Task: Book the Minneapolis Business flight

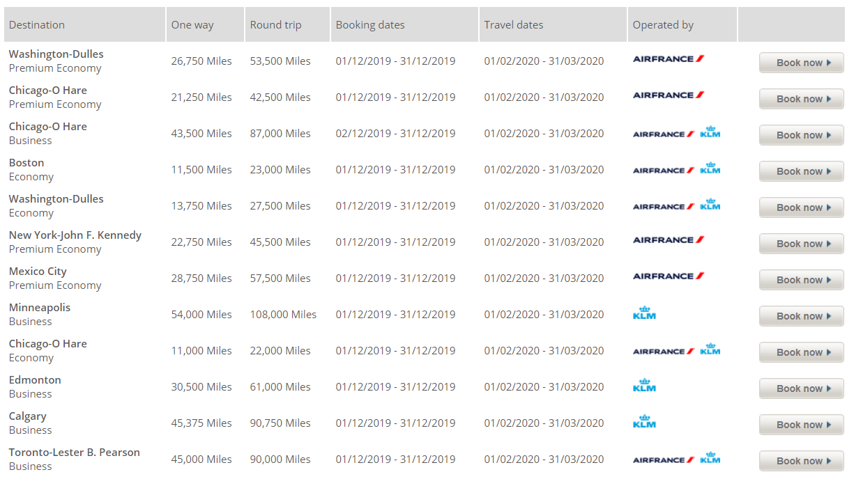Action: (801, 316)
